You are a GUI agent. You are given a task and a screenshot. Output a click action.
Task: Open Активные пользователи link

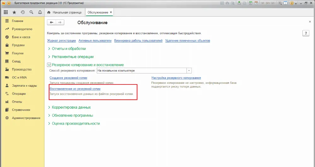95,40
